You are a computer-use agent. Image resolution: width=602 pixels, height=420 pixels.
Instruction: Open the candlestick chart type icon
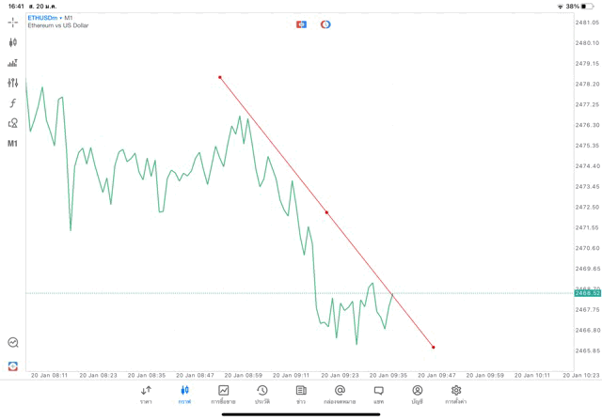(13, 42)
